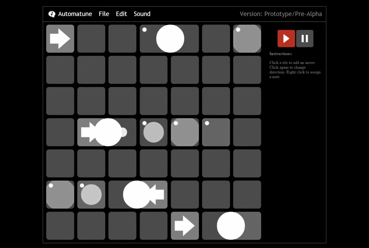Open the Sound menu
This screenshot has width=369, height=248.
(142, 14)
